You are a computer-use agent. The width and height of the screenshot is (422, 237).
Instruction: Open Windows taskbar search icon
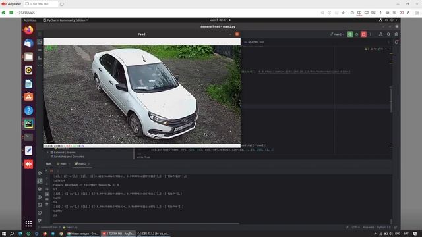pyautogui.click(x=12, y=234)
